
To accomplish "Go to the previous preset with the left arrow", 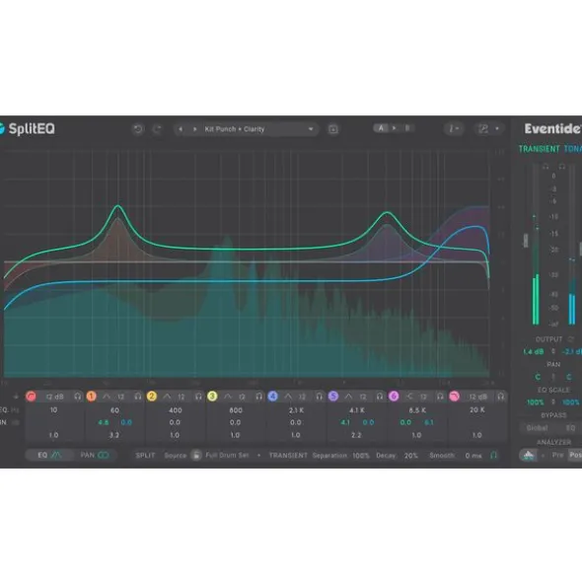I will pyautogui.click(x=181, y=129).
